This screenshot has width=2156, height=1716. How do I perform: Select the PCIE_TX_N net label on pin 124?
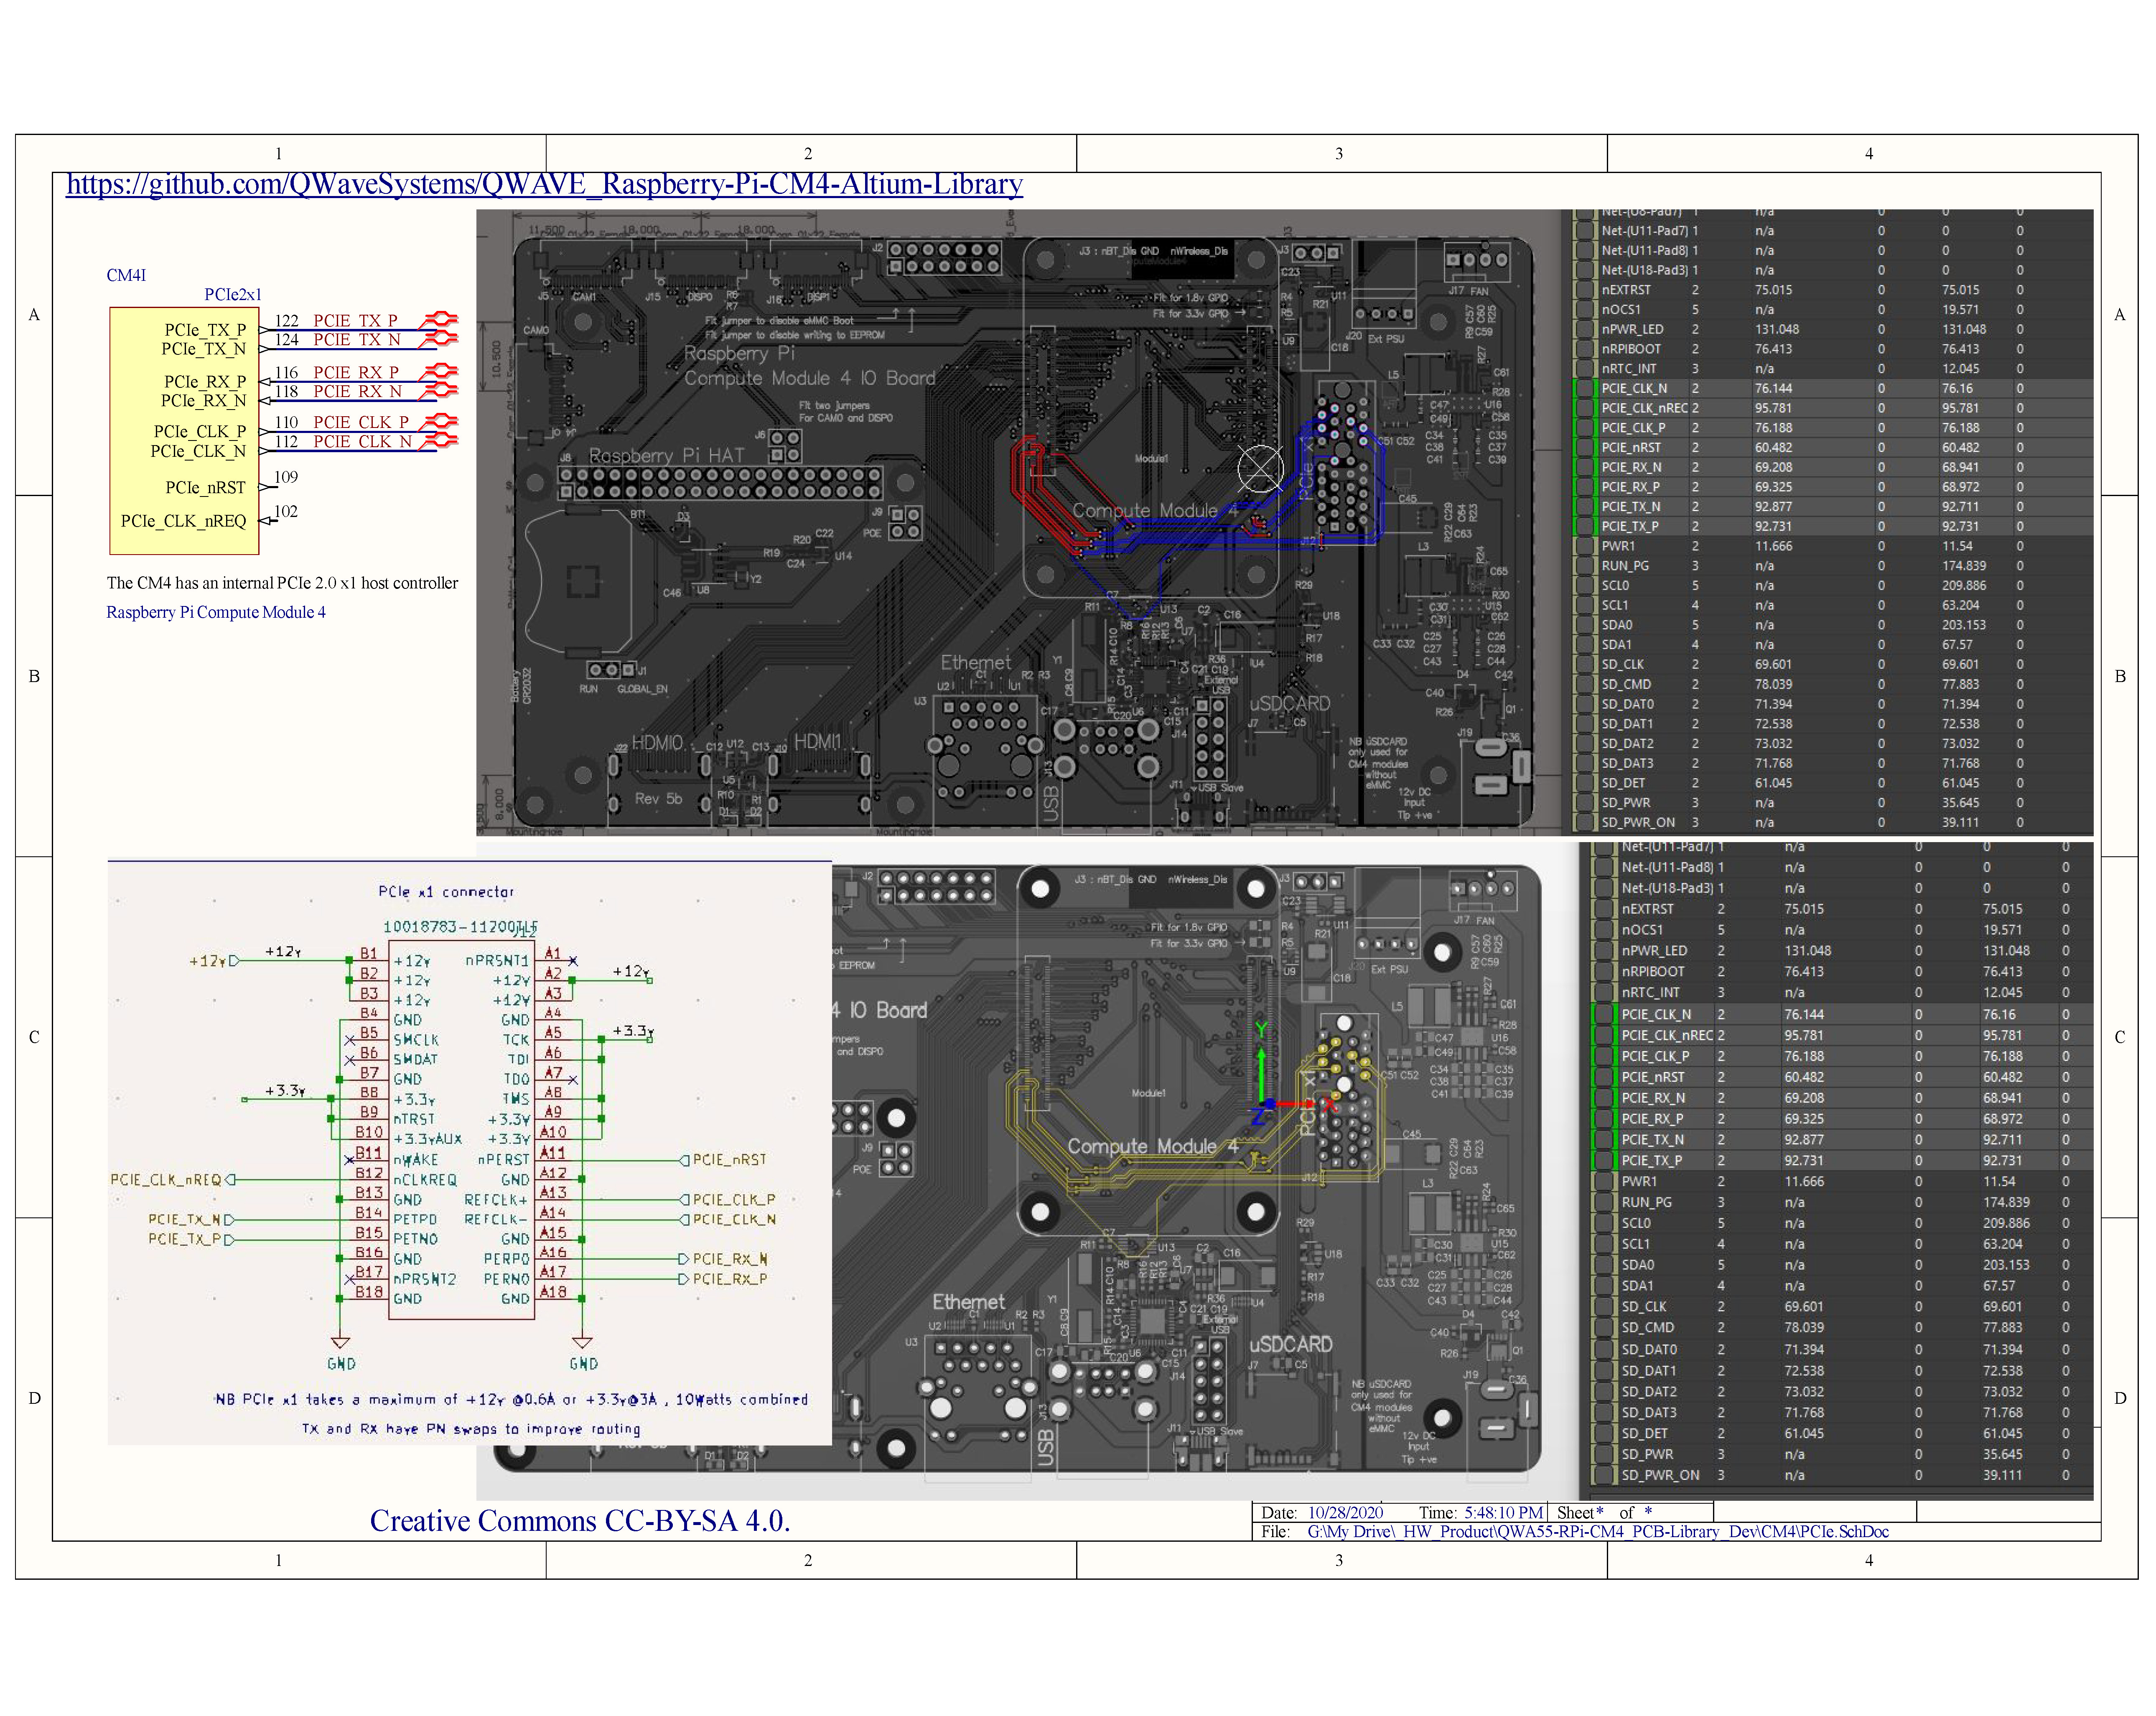tap(357, 340)
